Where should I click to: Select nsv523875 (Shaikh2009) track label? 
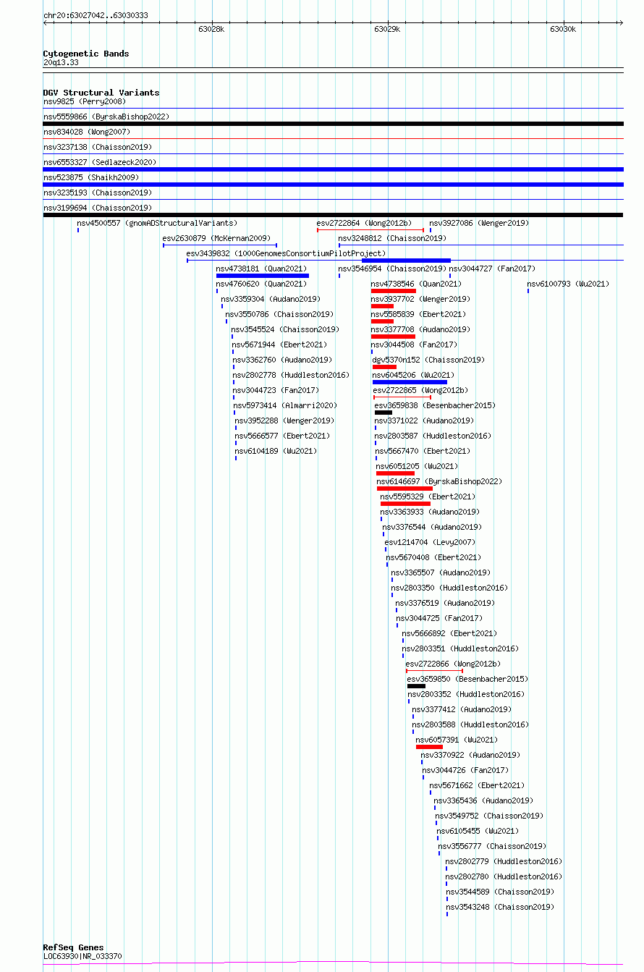91,177
